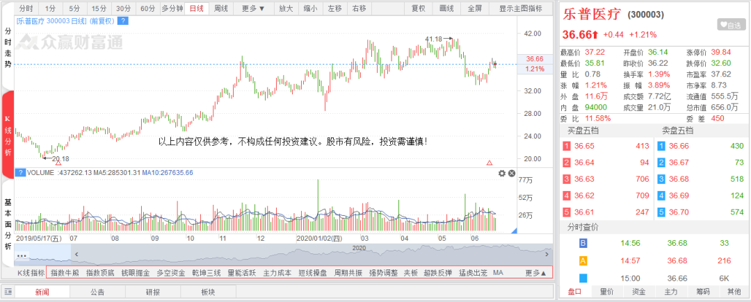Switch to 60分 chart period

[147, 8]
